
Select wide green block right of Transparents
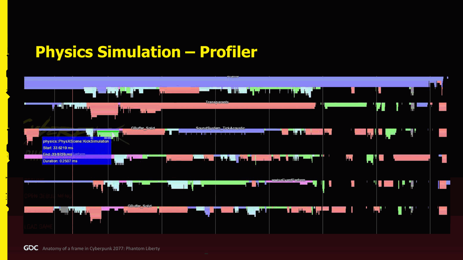coord(346,105)
